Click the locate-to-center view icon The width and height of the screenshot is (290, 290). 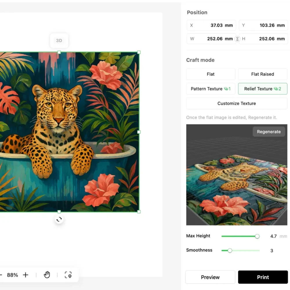coord(68,275)
